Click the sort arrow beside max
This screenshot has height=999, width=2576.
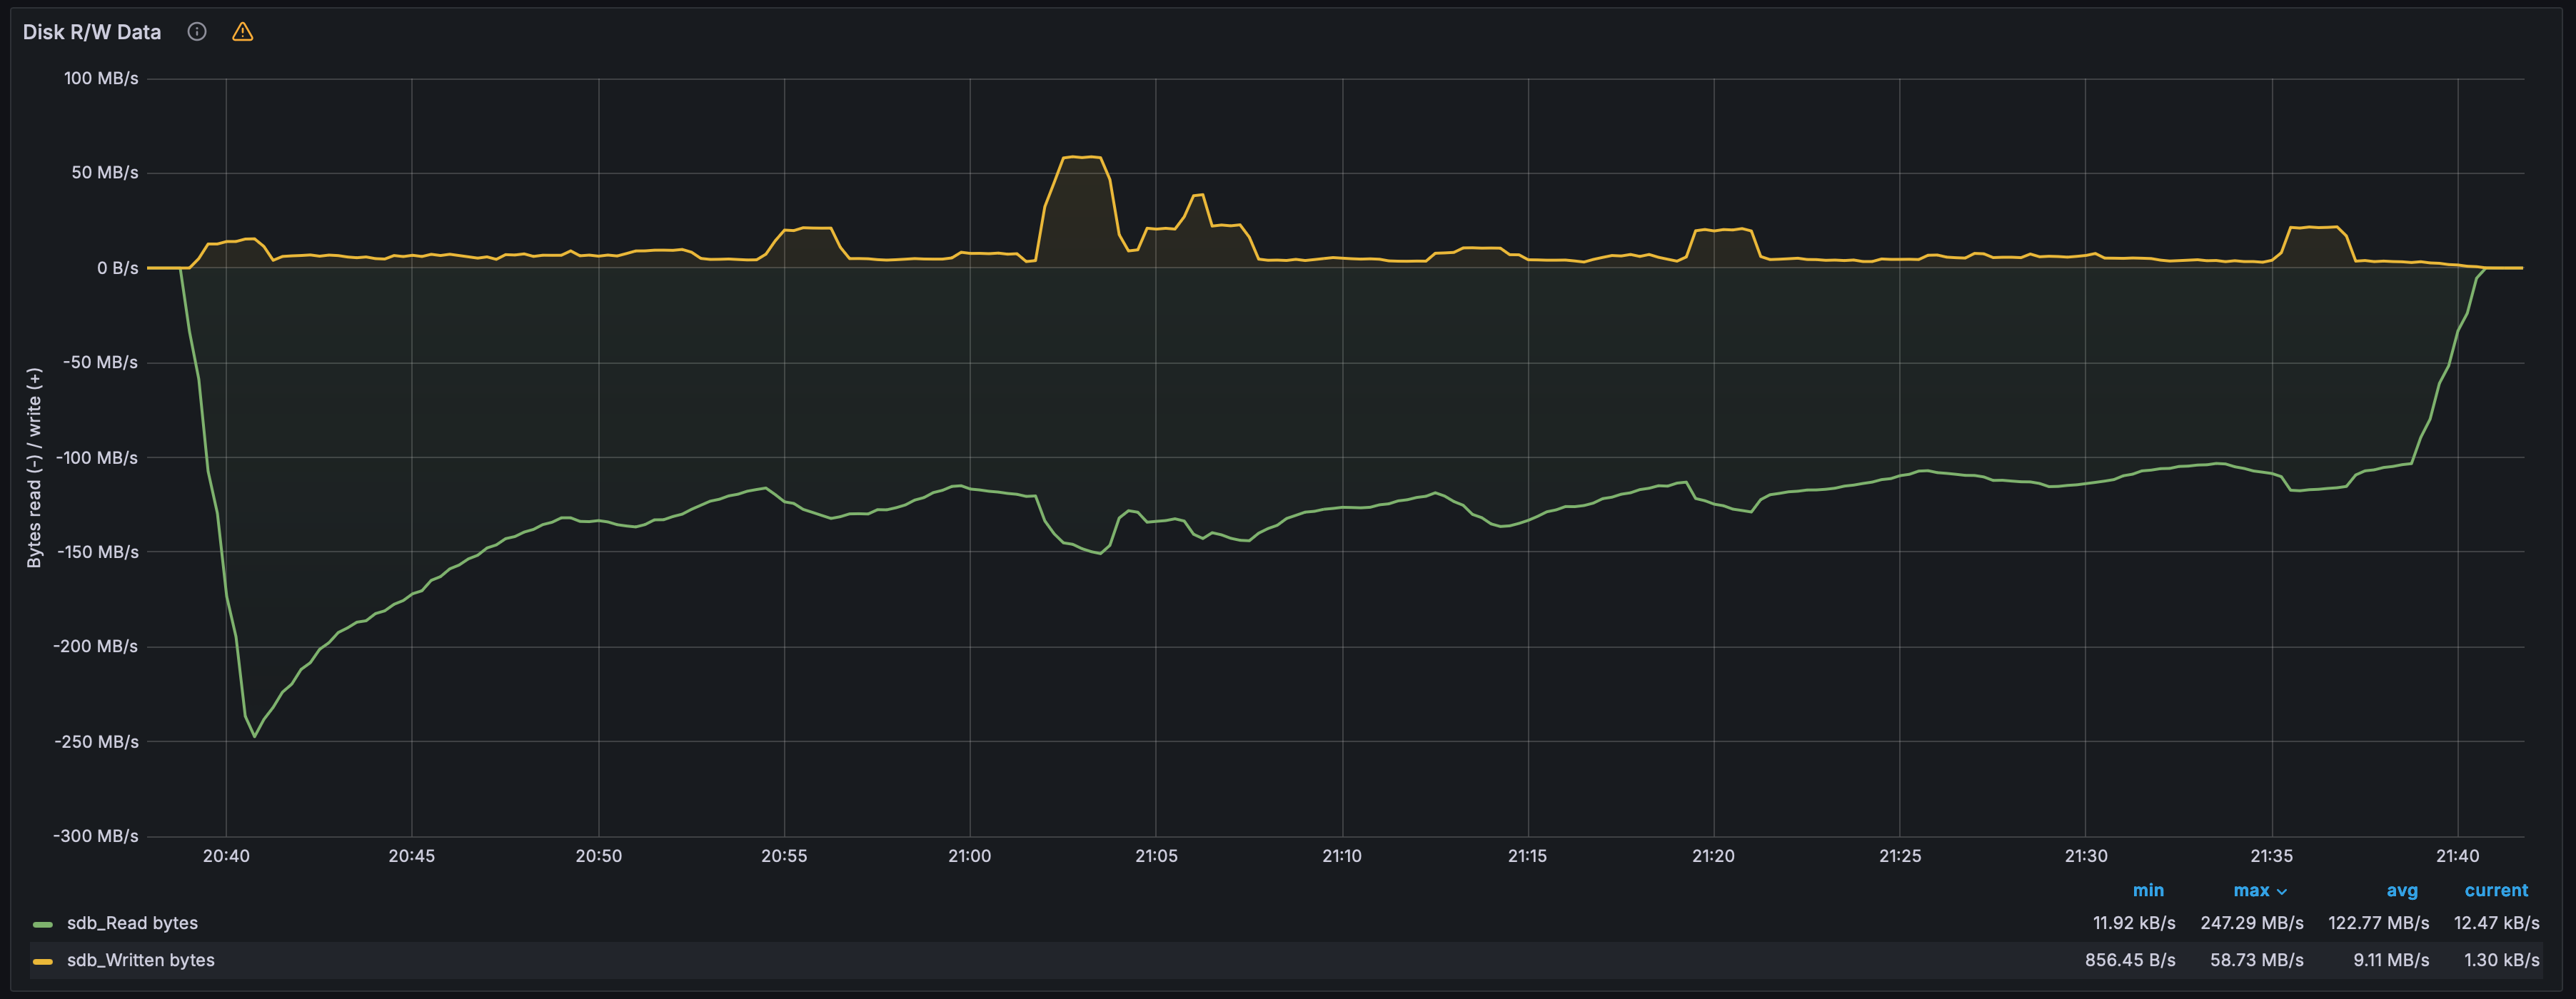pyautogui.click(x=2282, y=891)
